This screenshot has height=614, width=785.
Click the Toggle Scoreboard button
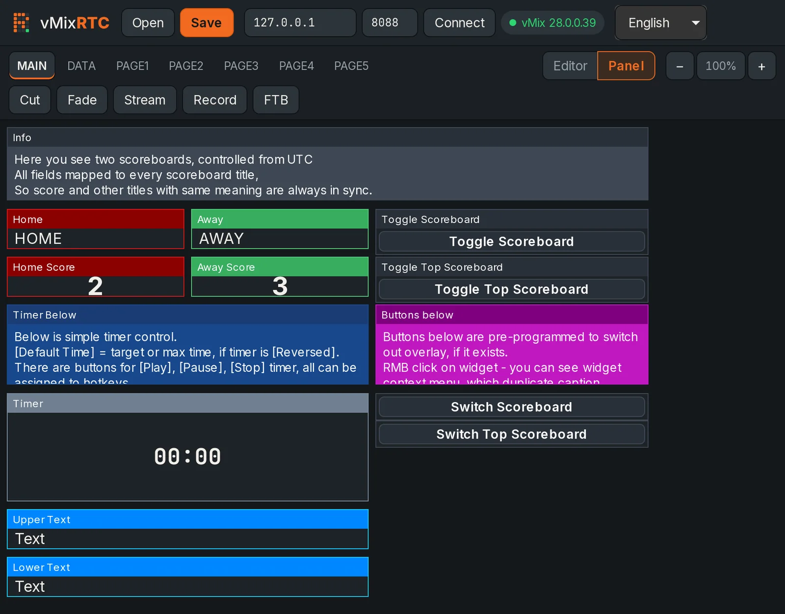pos(512,241)
